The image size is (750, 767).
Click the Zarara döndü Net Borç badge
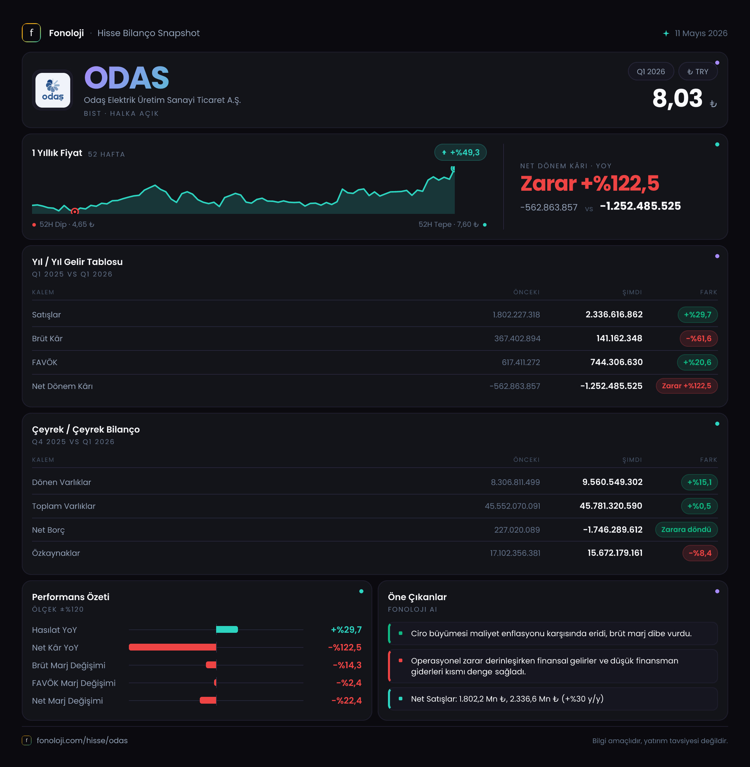[x=686, y=529]
